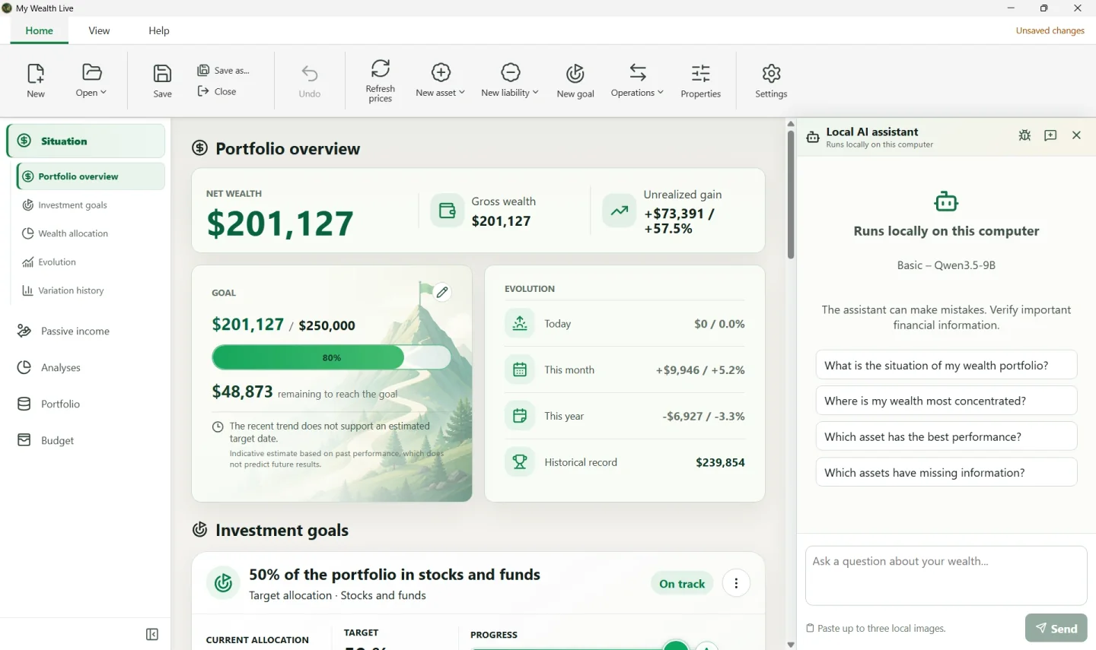Collapse the sidebar panel icon
Screen dimensions: 1096x650
(152, 634)
